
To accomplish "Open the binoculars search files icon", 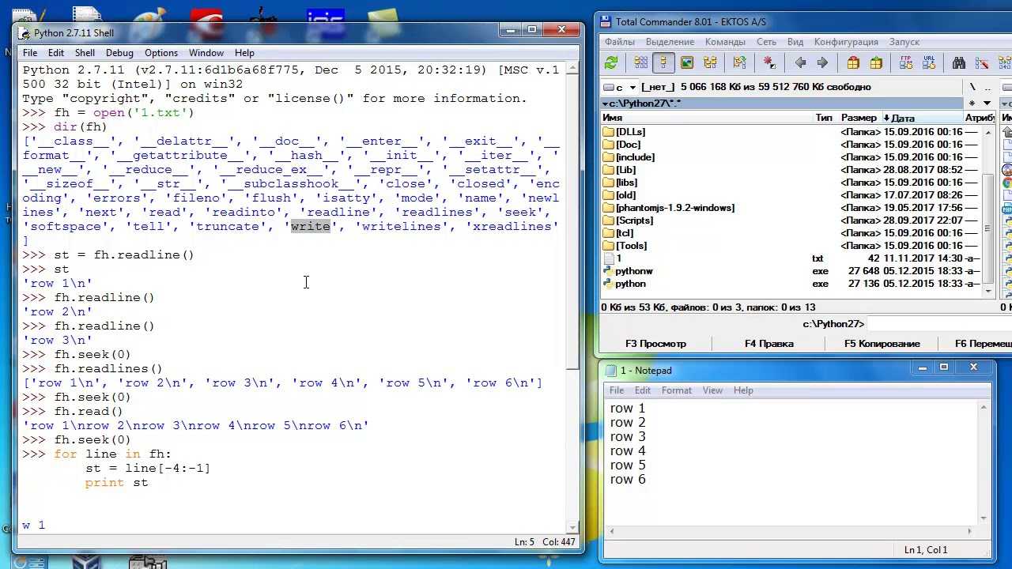I will point(959,63).
